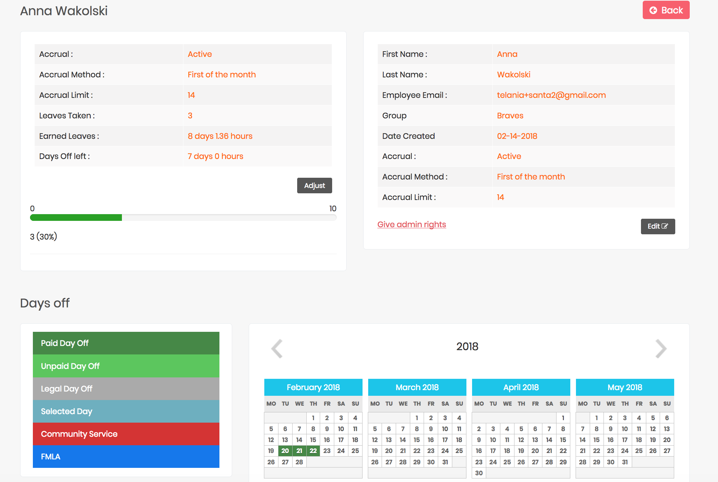Select the Paid Day Off legend entry
Viewport: 718px width, 482px height.
click(x=125, y=343)
